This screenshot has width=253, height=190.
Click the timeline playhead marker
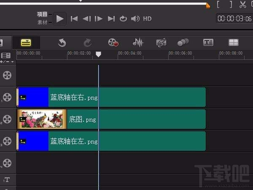98,54
